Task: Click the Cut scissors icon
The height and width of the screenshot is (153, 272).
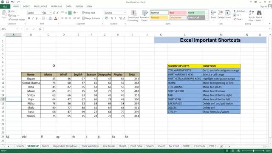Action: (9, 11)
